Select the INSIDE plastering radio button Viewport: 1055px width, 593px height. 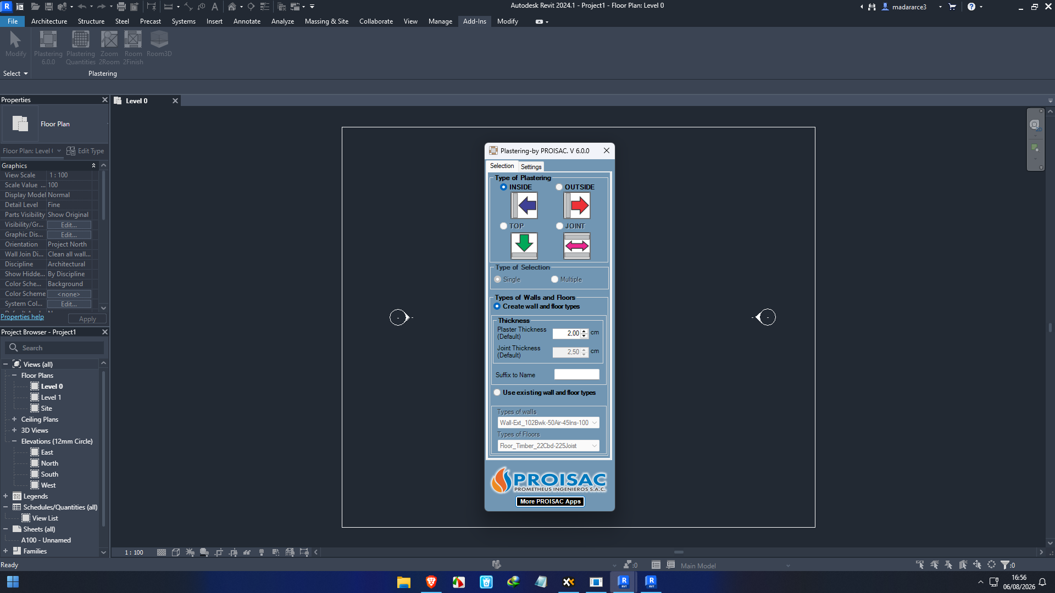pos(503,187)
